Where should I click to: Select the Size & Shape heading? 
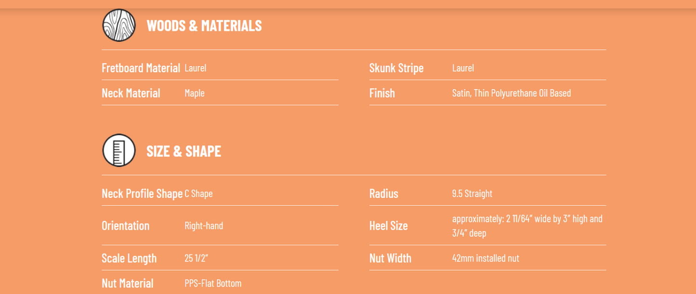pyautogui.click(x=184, y=151)
